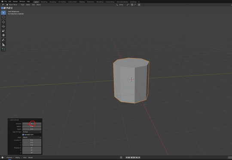The width and height of the screenshot is (232, 160).
Task: Switch to the Animation workspace tab
Action: pos(91,2)
